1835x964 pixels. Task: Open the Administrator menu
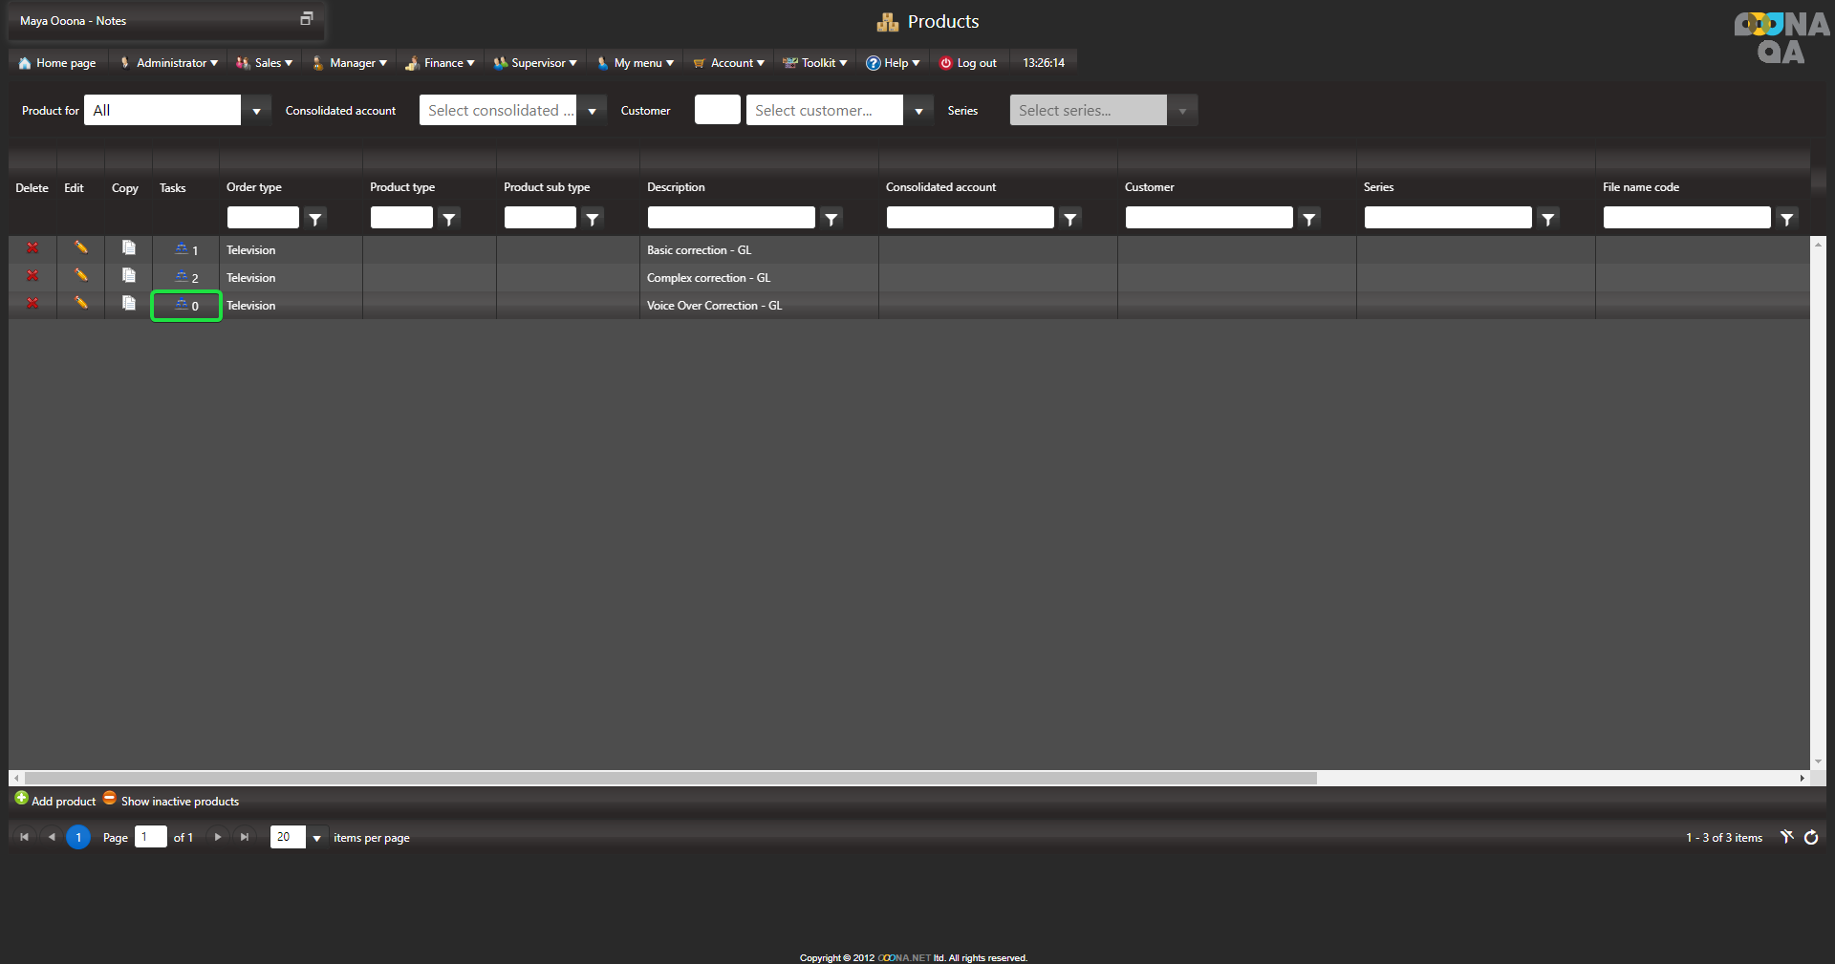(170, 63)
